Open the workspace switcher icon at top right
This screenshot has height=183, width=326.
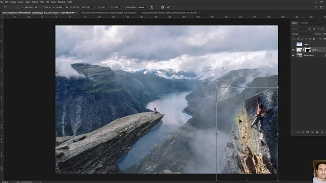[322, 7]
